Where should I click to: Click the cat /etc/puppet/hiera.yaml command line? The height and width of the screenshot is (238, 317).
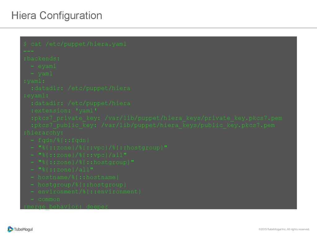point(75,44)
